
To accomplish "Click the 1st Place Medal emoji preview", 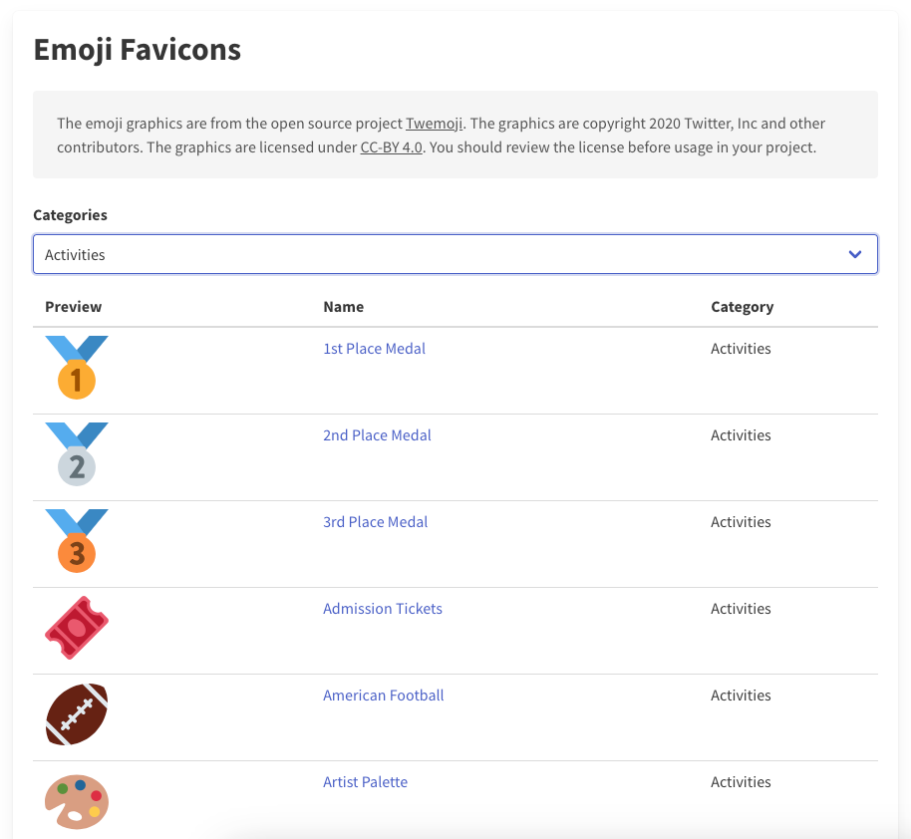I will point(77,368).
